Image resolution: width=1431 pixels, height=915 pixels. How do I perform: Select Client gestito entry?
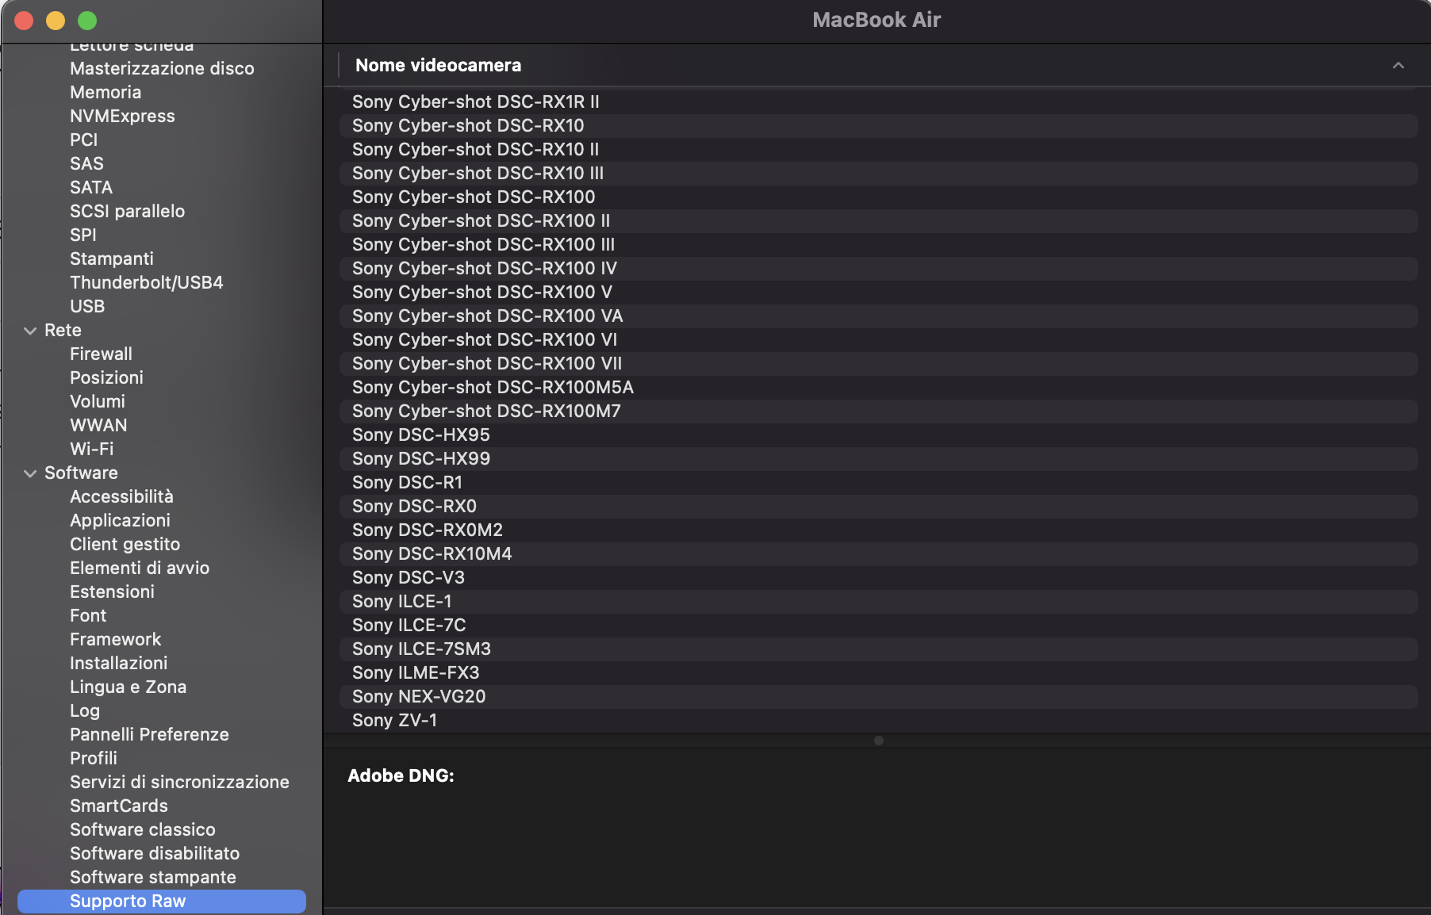tap(125, 545)
